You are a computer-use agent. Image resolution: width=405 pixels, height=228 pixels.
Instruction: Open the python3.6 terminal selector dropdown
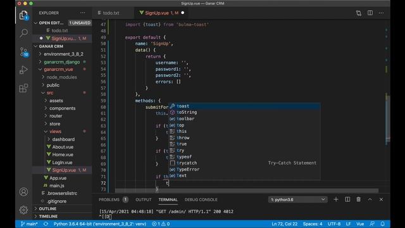(x=297, y=199)
